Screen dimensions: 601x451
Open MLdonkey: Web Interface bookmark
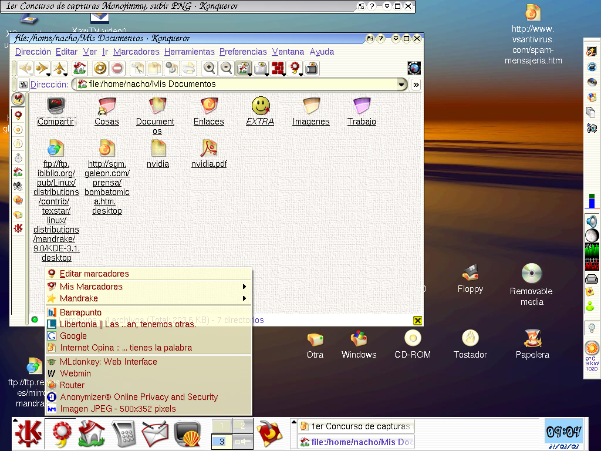(148, 362)
